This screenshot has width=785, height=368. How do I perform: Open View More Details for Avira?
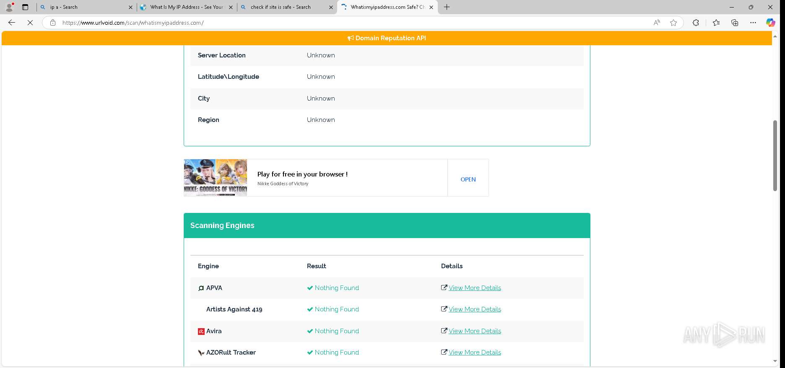(x=475, y=331)
